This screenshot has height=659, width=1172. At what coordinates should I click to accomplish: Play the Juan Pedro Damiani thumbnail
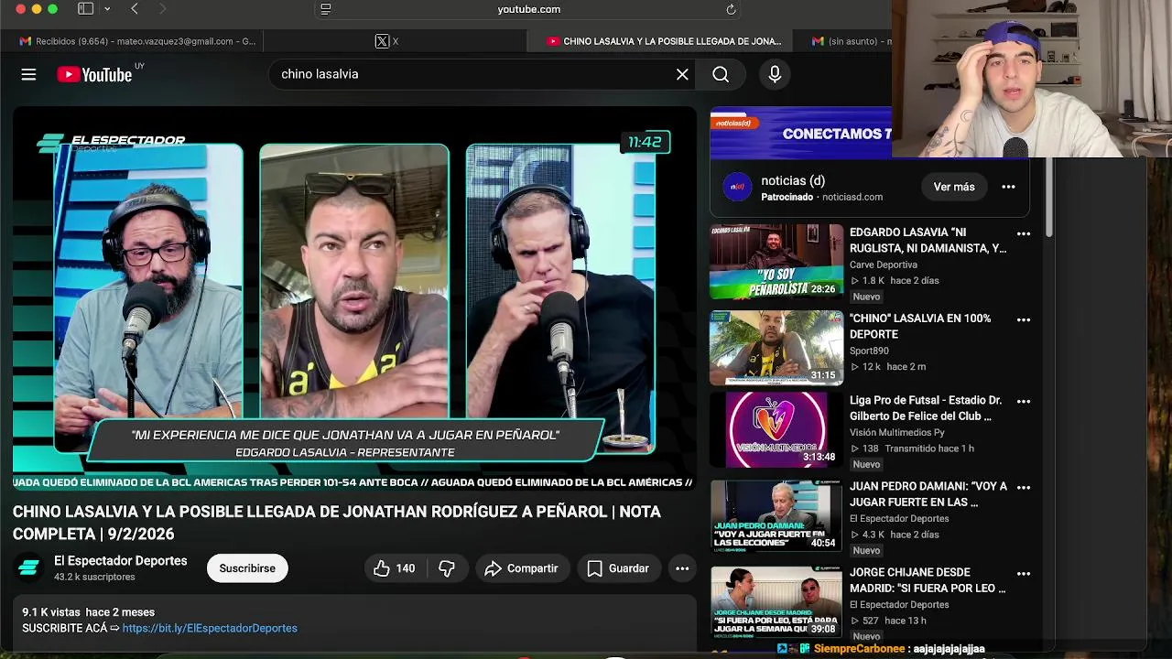tap(776, 515)
